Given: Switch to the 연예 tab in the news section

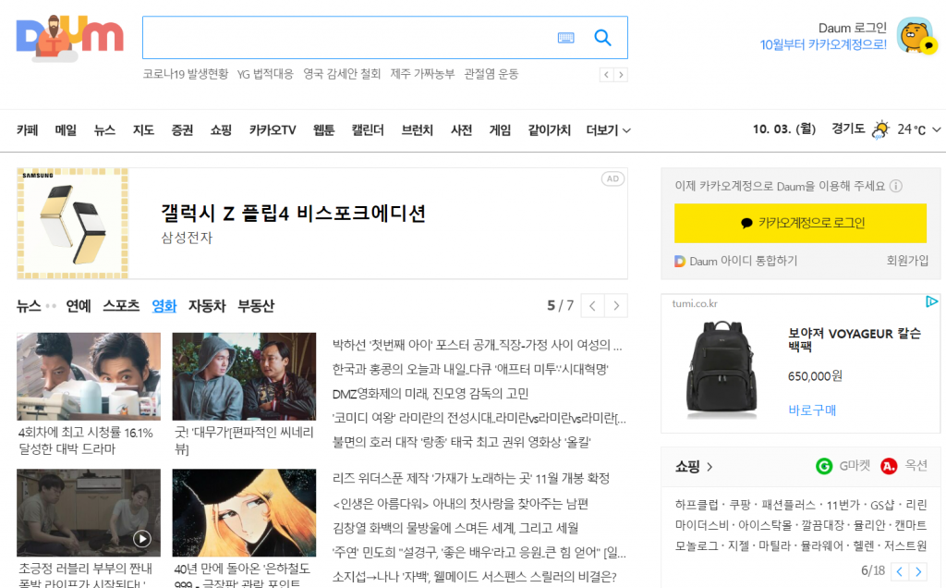Looking at the screenshot, I should pos(78,305).
